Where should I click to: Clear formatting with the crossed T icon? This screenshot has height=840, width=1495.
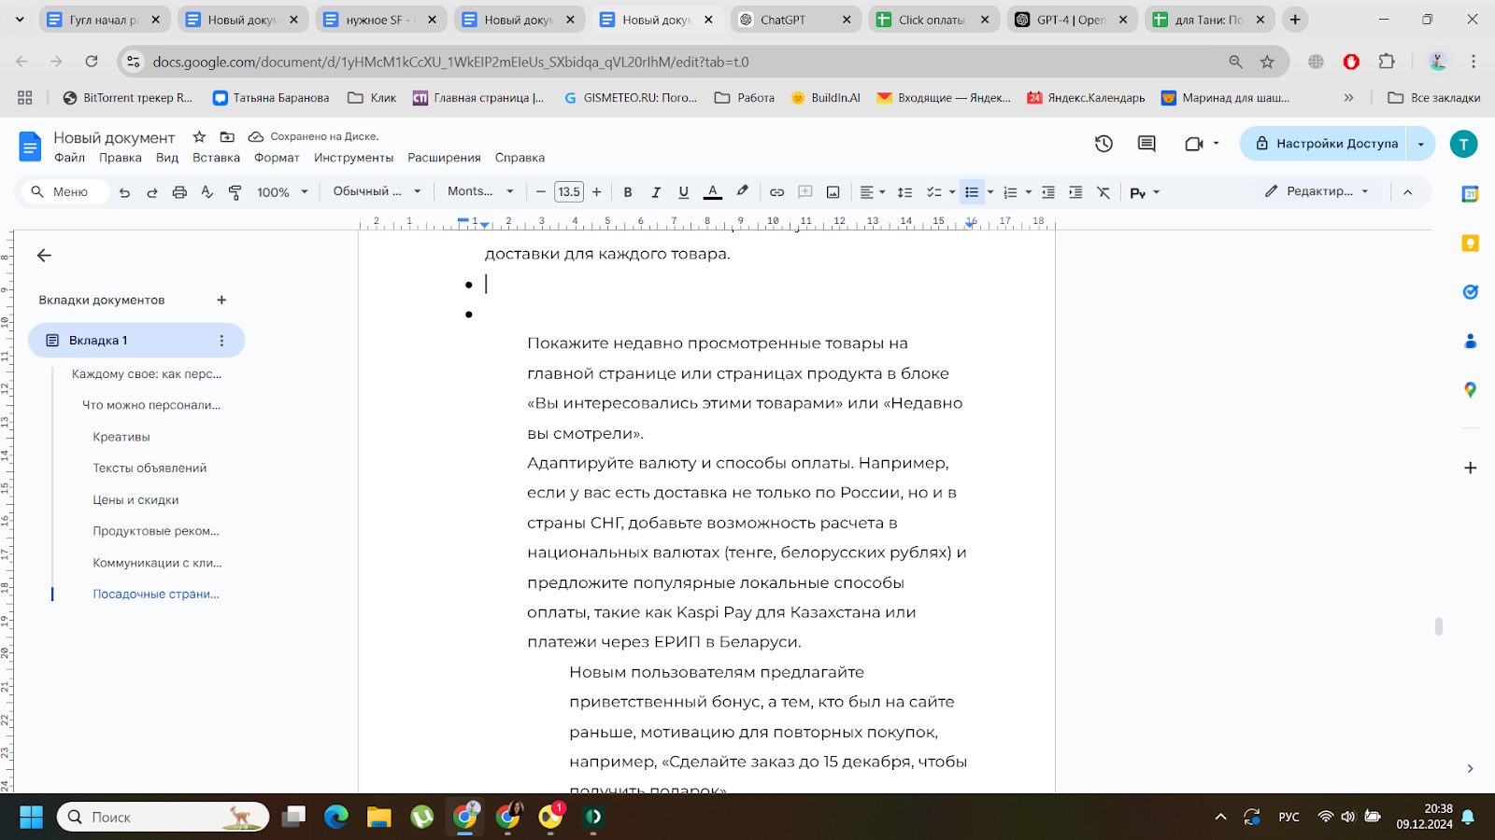coord(1103,192)
